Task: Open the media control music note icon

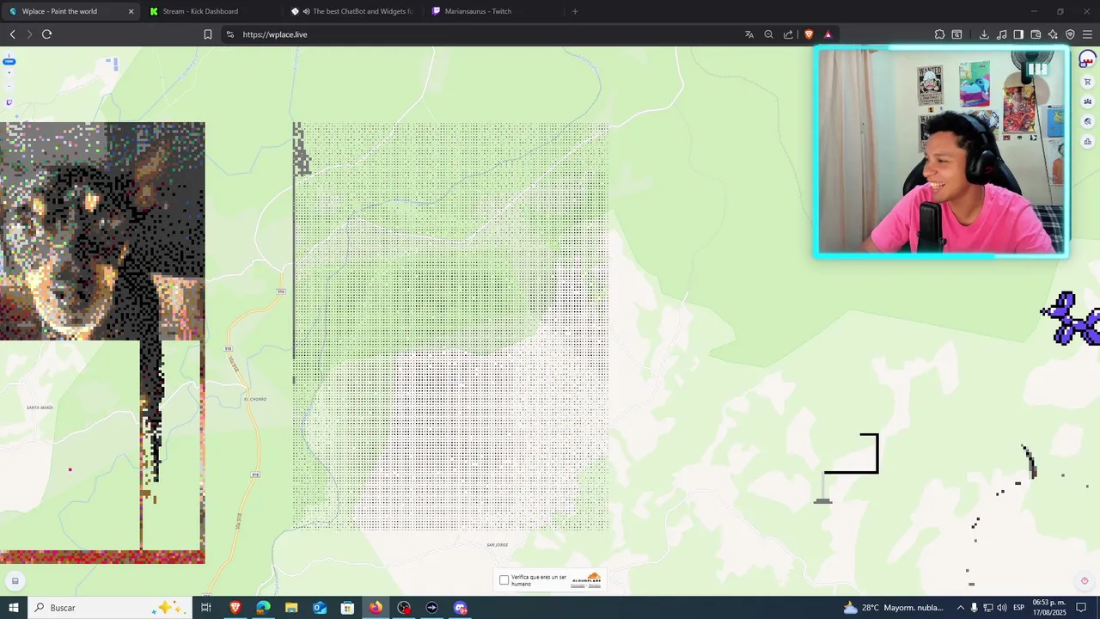Action: (1002, 34)
